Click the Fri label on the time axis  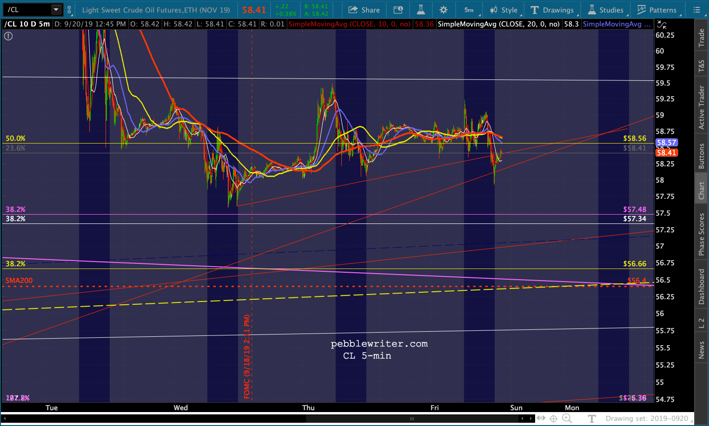point(435,407)
